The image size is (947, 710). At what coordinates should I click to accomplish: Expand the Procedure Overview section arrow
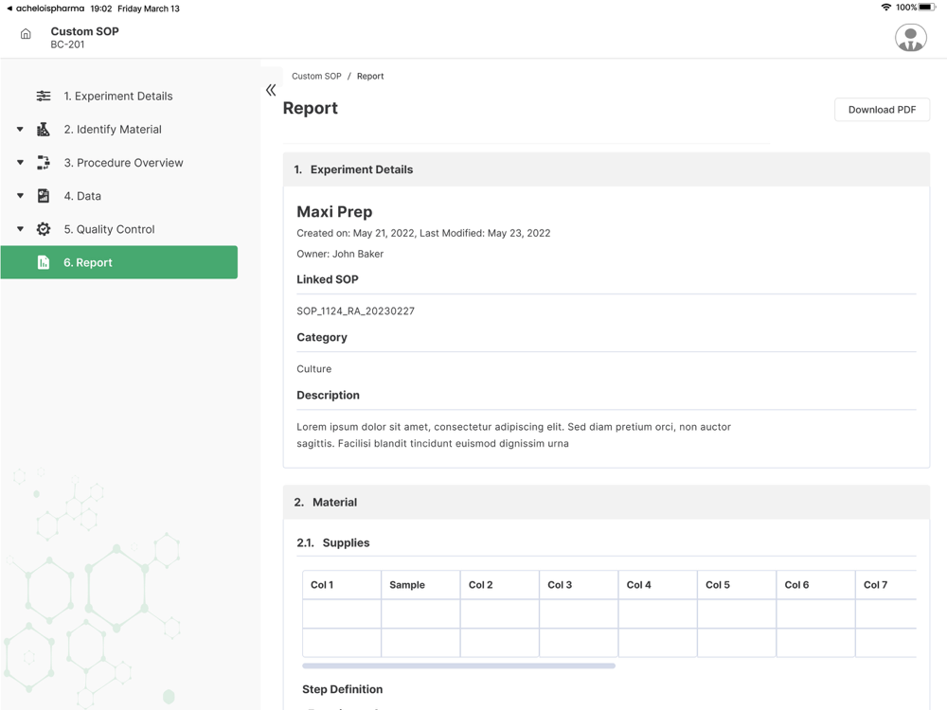tap(20, 163)
